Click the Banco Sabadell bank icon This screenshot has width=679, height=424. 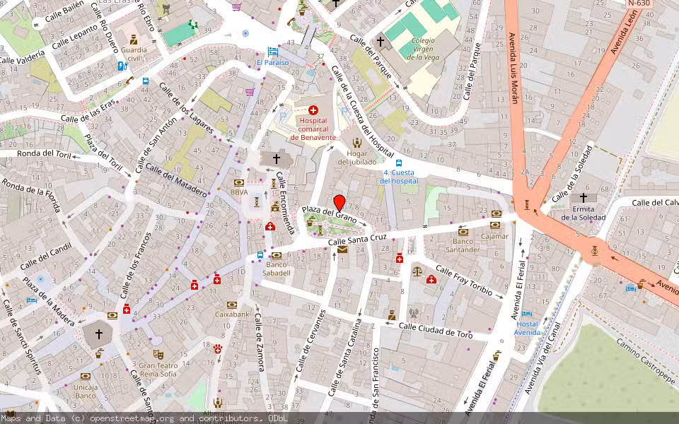(x=276, y=254)
